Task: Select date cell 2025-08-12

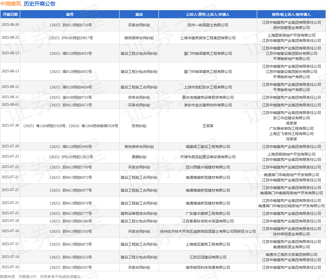Action: pyautogui.click(x=10, y=87)
